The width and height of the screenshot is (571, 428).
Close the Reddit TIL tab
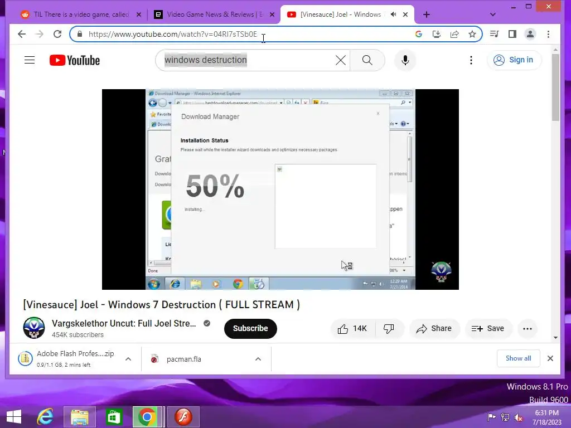click(139, 14)
